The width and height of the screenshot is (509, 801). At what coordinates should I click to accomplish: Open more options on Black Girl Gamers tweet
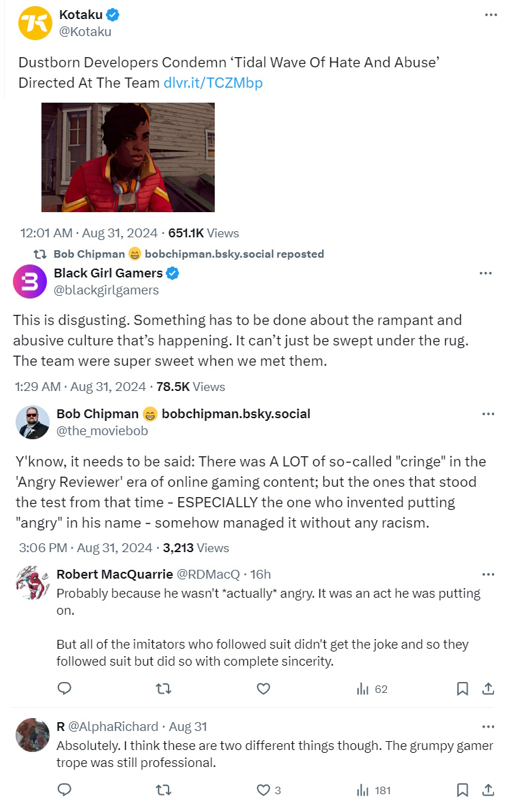tap(485, 273)
